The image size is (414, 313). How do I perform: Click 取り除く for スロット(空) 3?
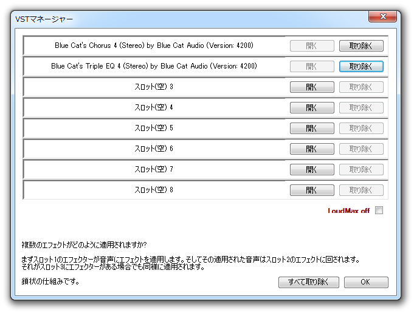(x=361, y=87)
